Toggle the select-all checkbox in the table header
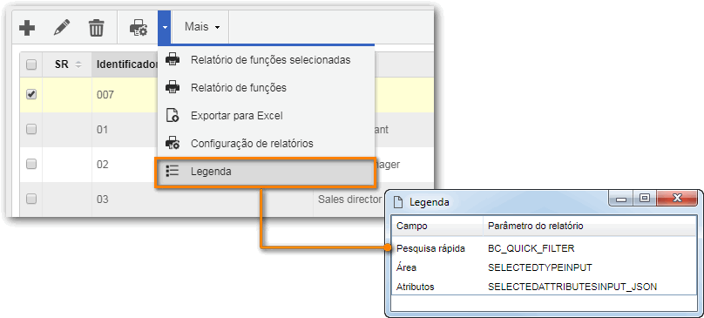The height and width of the screenshot is (318, 704). pyautogui.click(x=31, y=64)
